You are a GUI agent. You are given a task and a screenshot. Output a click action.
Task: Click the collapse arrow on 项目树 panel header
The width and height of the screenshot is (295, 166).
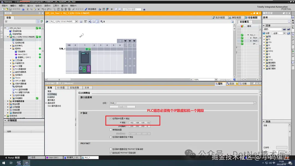point(43,13)
